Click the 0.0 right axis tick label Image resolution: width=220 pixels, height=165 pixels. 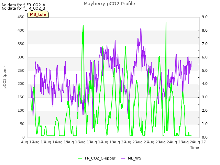pos(205,137)
